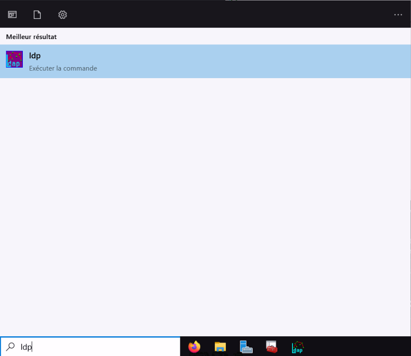This screenshot has height=356, width=411.
Task: Click empty taskbar space right of ldp
Action: click(x=360, y=347)
